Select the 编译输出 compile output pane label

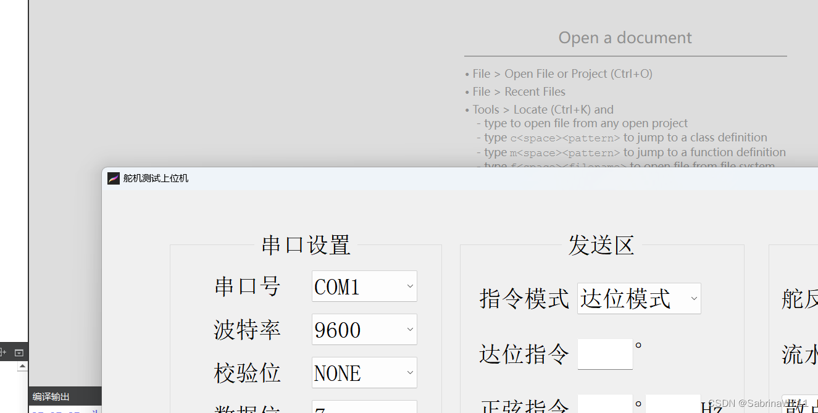click(50, 396)
